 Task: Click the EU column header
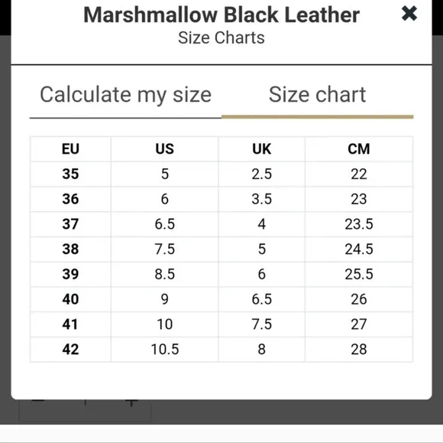pos(70,149)
